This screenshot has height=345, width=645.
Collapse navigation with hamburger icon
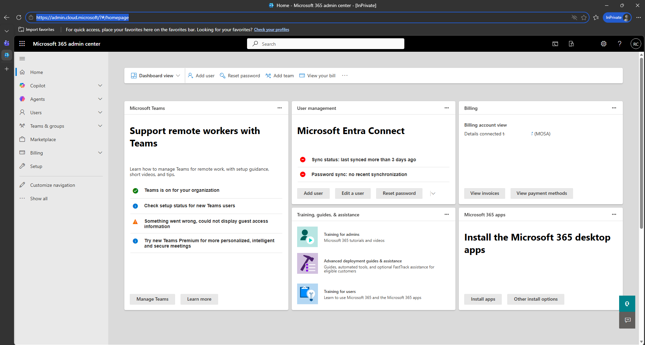22,59
